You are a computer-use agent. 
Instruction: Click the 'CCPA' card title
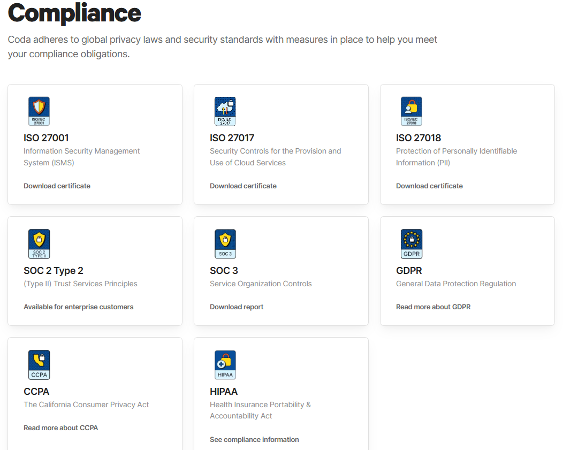tap(36, 392)
